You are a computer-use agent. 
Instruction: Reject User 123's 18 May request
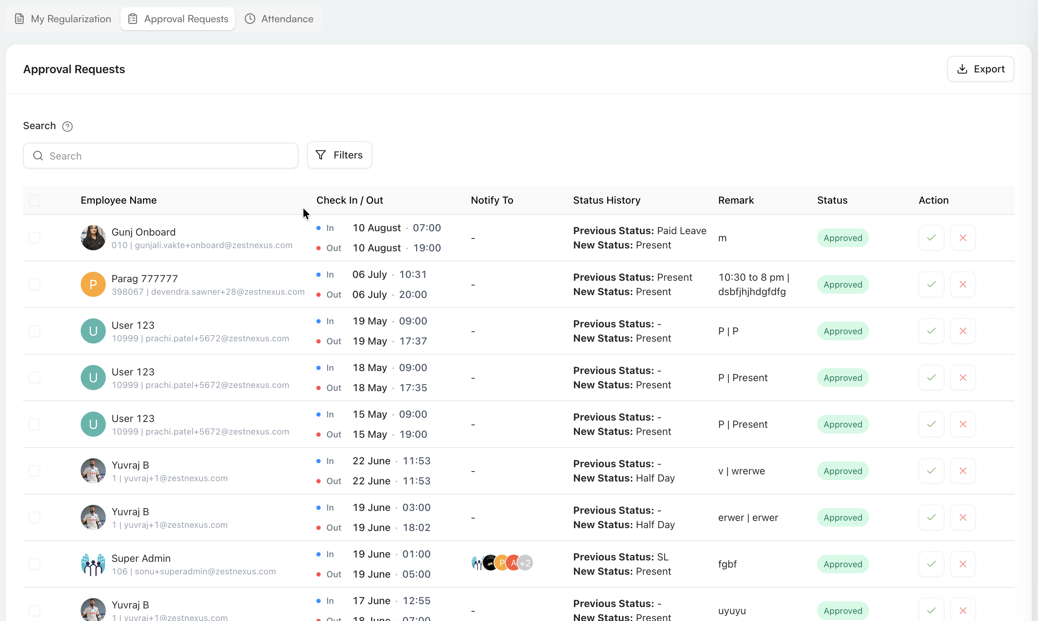(963, 378)
